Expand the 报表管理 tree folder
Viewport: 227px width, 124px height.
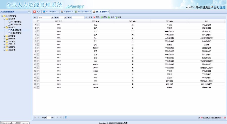[x=4, y=47]
